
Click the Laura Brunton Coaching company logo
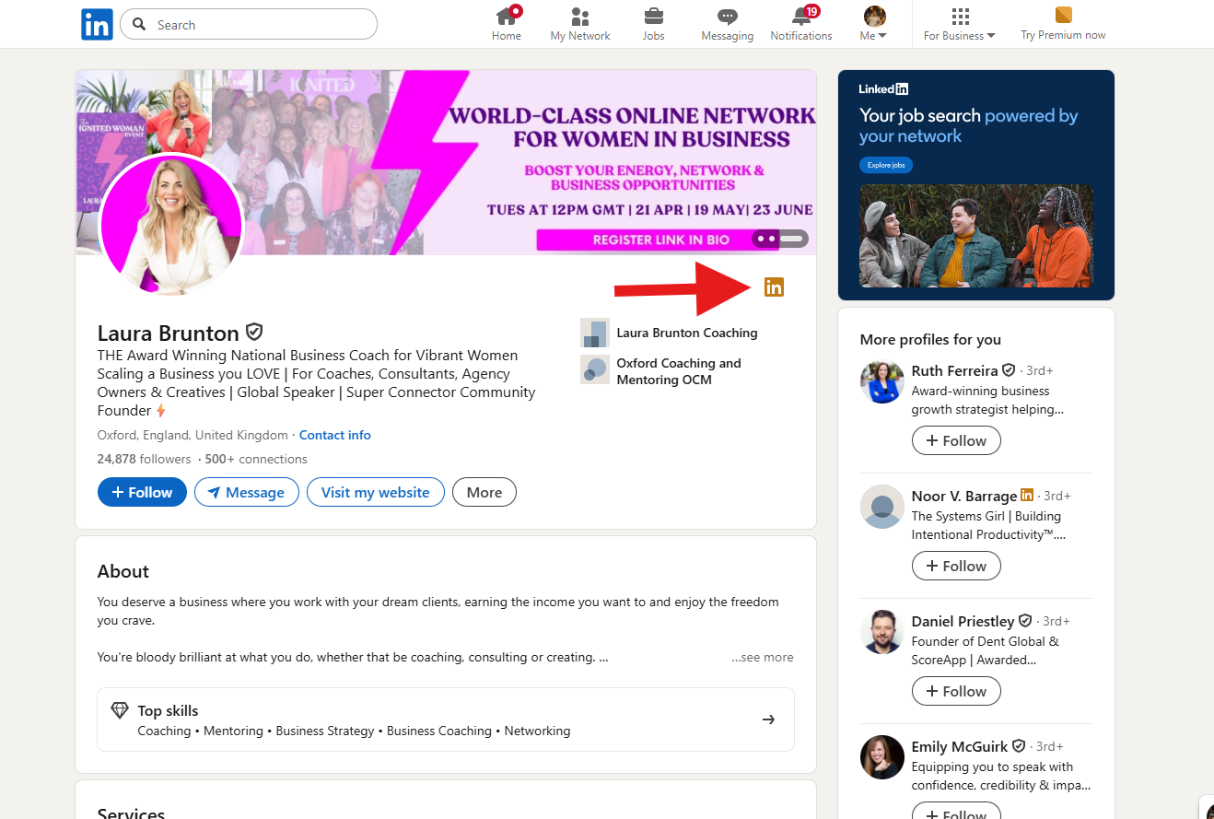(595, 333)
